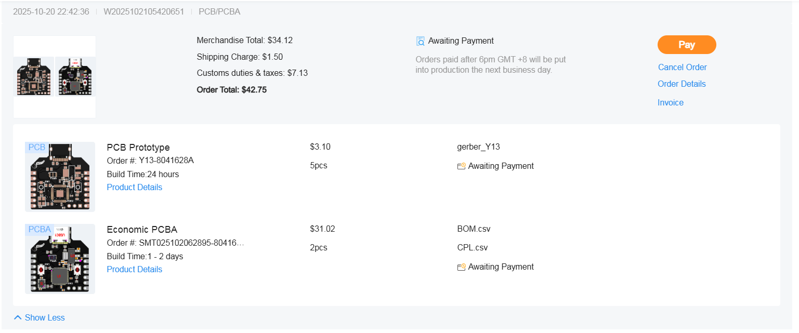Click the PCB label badge on thumbnail

[x=36, y=148]
